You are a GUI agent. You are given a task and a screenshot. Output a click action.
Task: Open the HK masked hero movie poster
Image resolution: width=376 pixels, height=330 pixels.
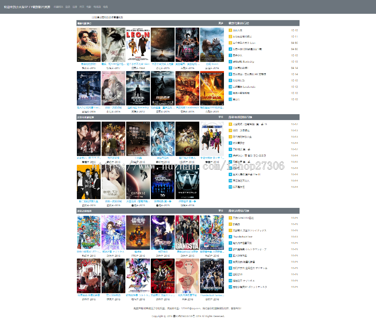187,45
